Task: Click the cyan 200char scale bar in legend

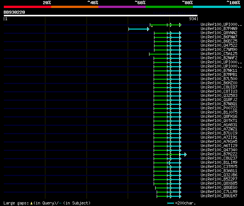Action: click(170, 203)
